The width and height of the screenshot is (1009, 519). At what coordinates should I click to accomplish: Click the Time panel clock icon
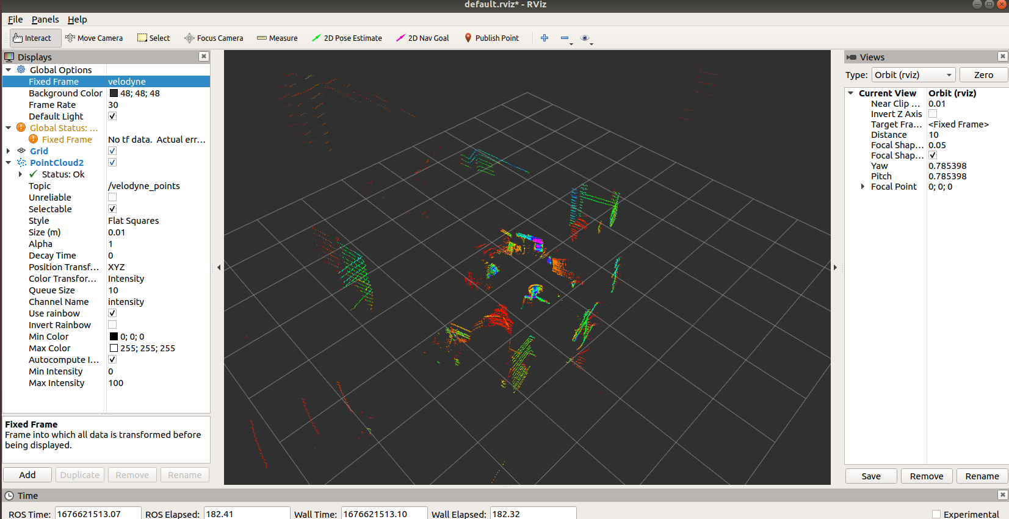[x=9, y=496]
